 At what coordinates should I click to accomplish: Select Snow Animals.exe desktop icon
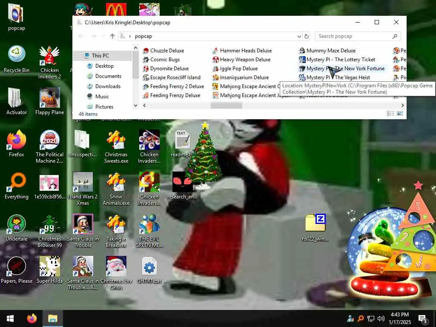point(116,189)
